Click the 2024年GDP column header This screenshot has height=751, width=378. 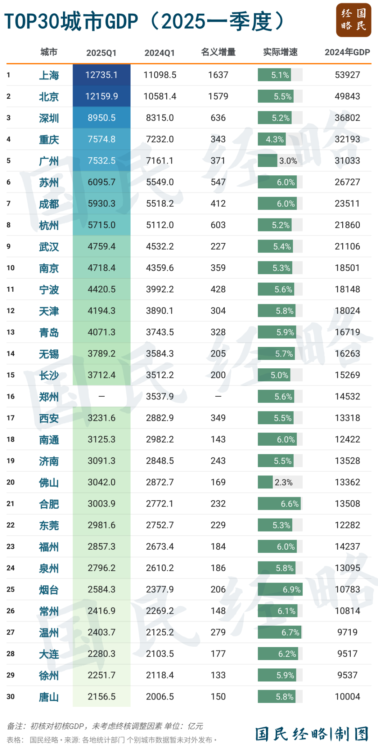(x=347, y=52)
